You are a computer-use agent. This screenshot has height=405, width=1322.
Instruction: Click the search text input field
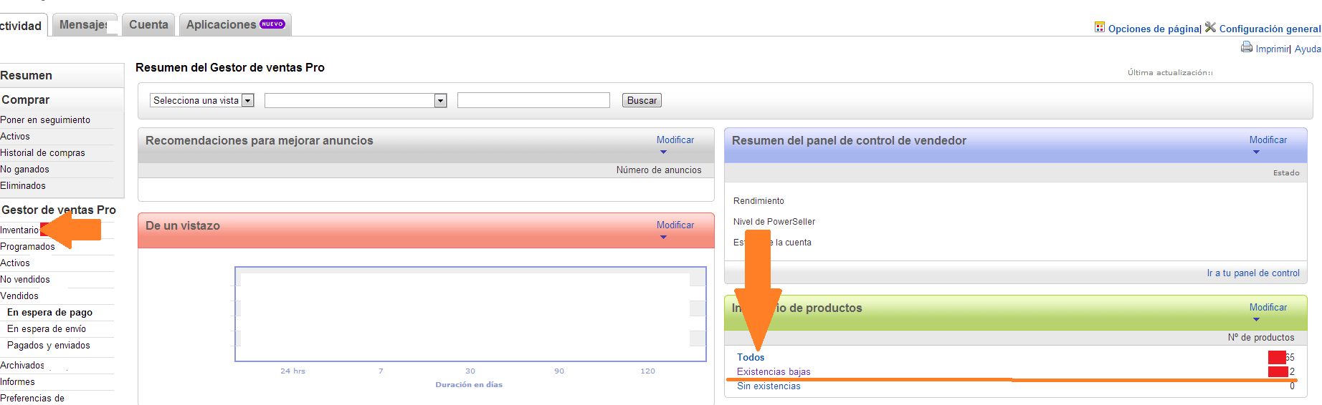point(533,101)
